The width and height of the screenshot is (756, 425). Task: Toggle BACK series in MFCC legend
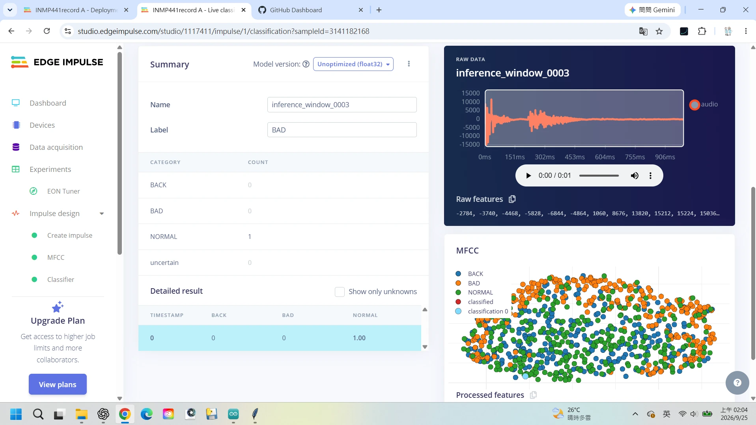[x=469, y=274]
